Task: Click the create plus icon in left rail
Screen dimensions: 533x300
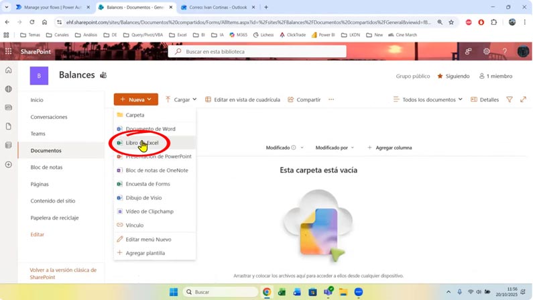Action: coord(9,164)
